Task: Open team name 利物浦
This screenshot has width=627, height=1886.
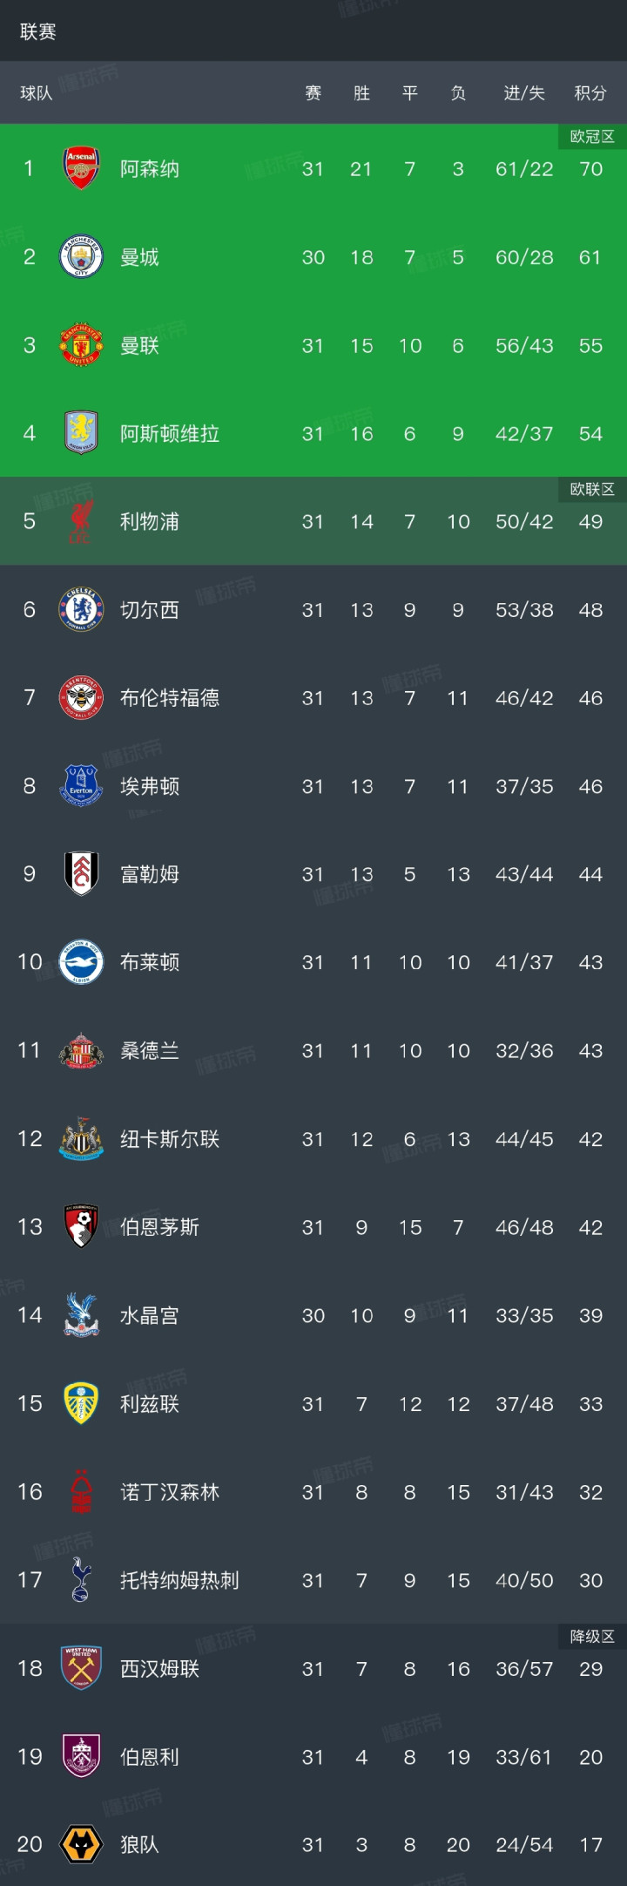Action: pos(150,521)
